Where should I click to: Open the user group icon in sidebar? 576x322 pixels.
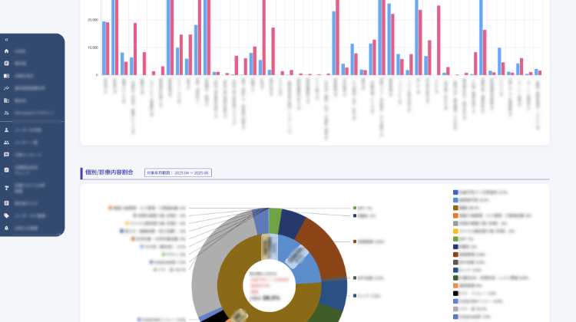(x=7, y=143)
